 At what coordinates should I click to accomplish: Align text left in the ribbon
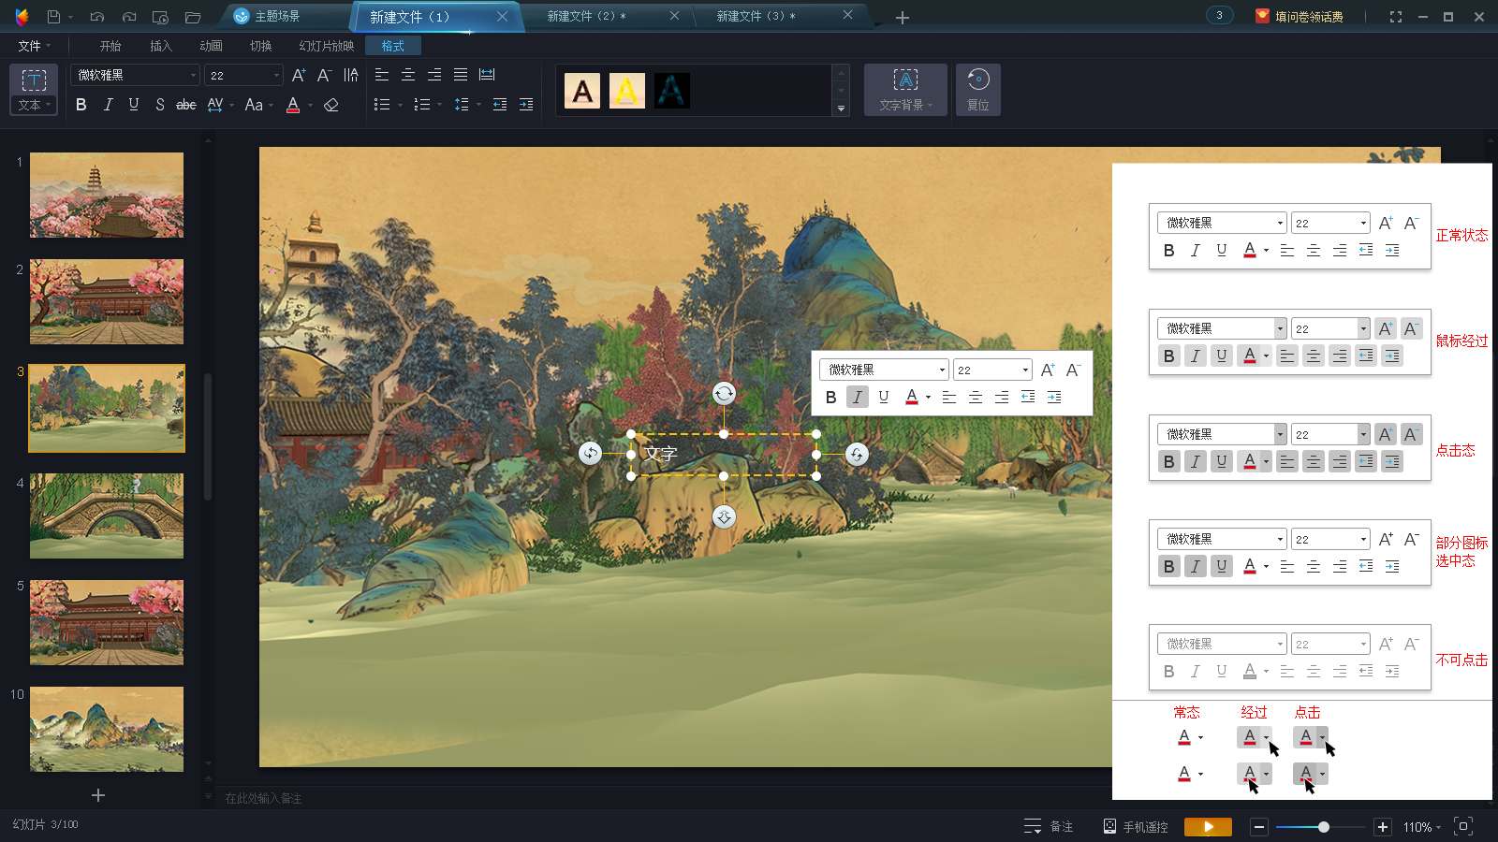[x=382, y=75]
